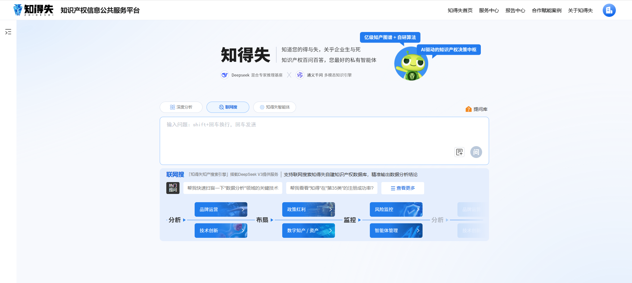Image resolution: width=632 pixels, height=283 pixels.
Task: Open 知得失首页 in top navigation
Action: 460,11
